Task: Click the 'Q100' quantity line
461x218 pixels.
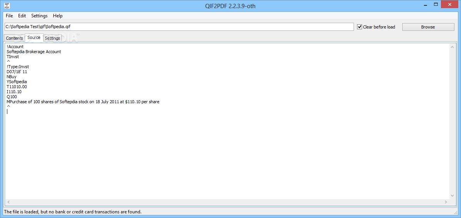Action: click(12, 96)
